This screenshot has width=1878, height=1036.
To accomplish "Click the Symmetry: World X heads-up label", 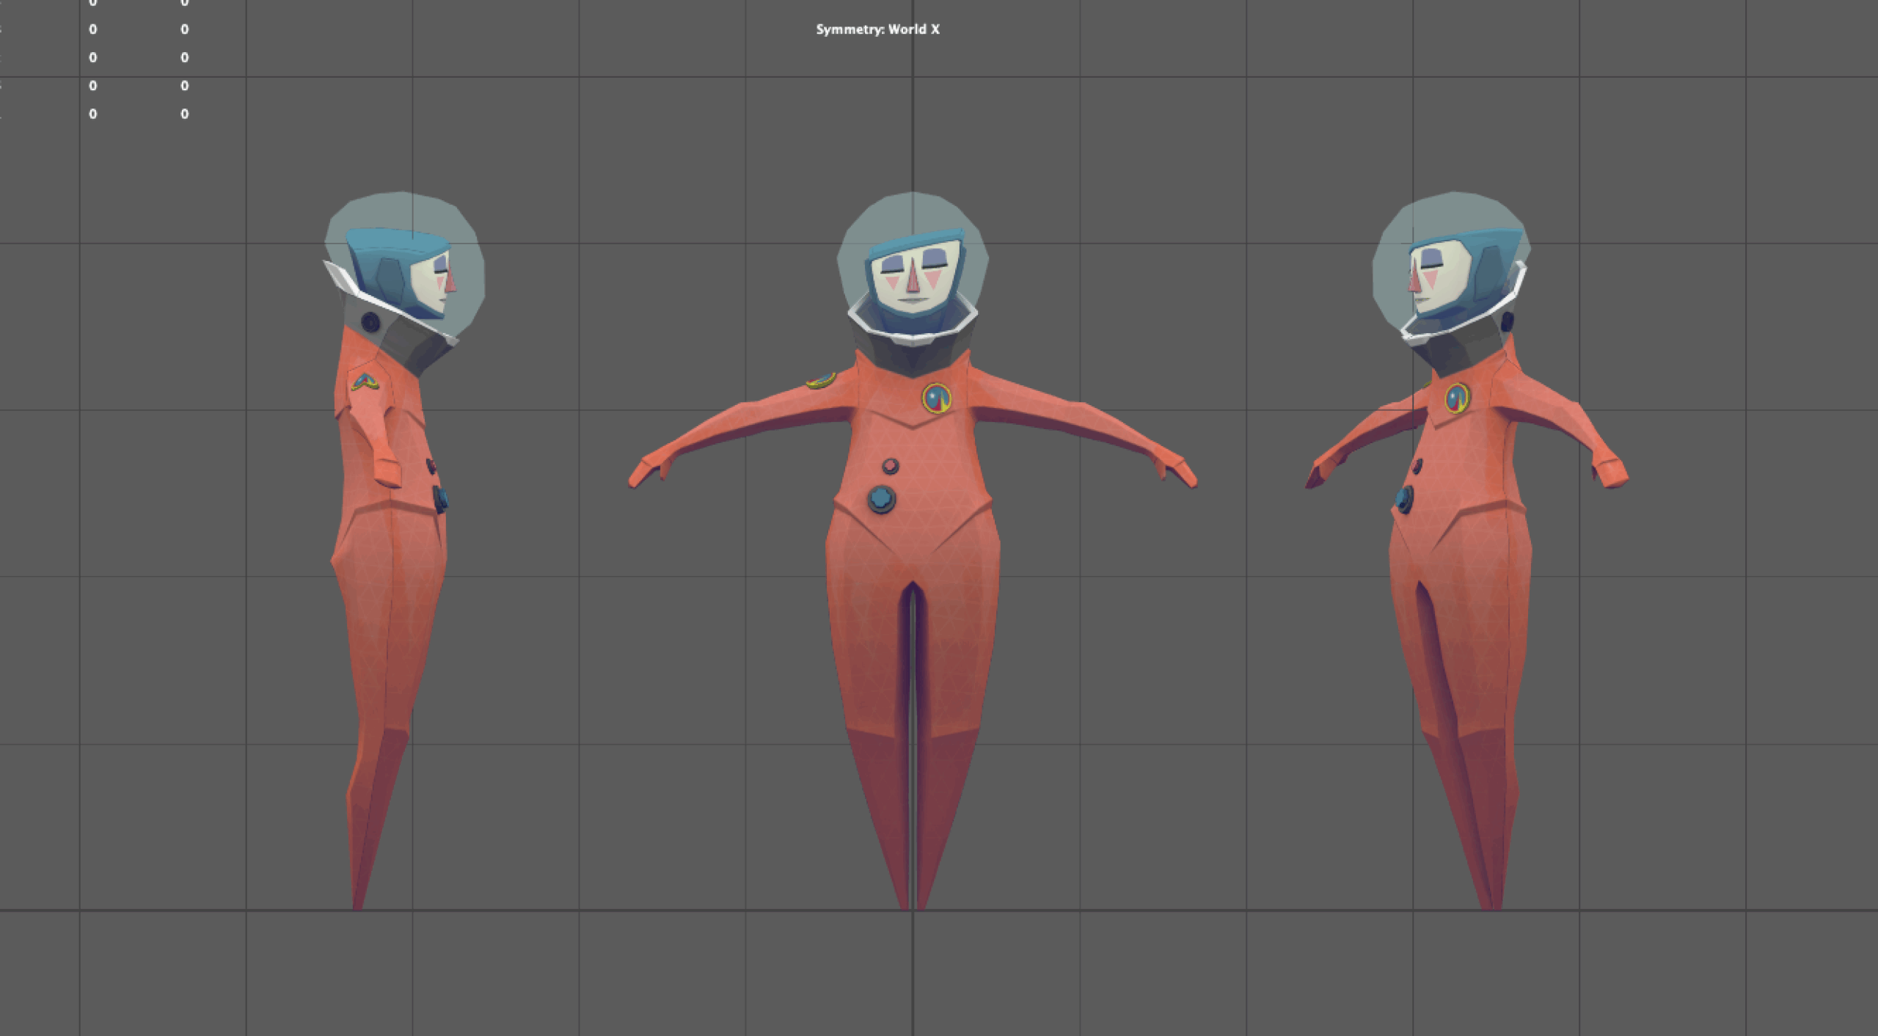I will pos(877,29).
